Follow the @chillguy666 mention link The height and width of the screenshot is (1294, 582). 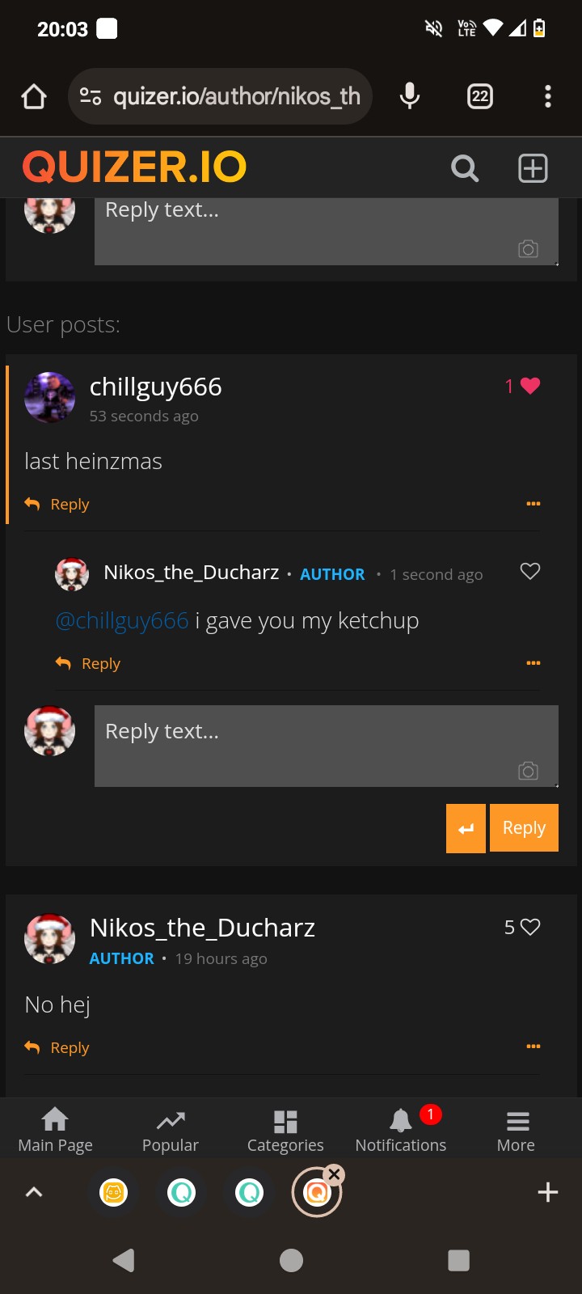tap(122, 621)
